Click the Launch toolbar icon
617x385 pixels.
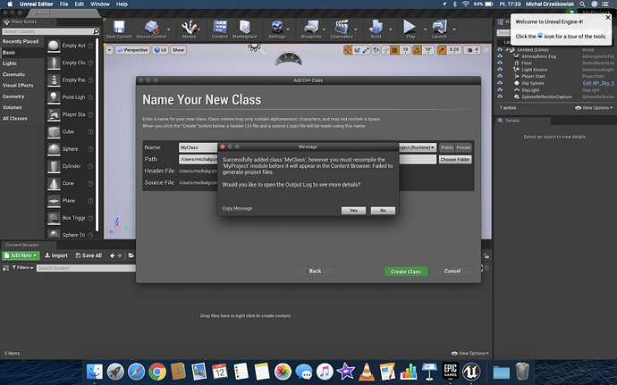point(439,29)
